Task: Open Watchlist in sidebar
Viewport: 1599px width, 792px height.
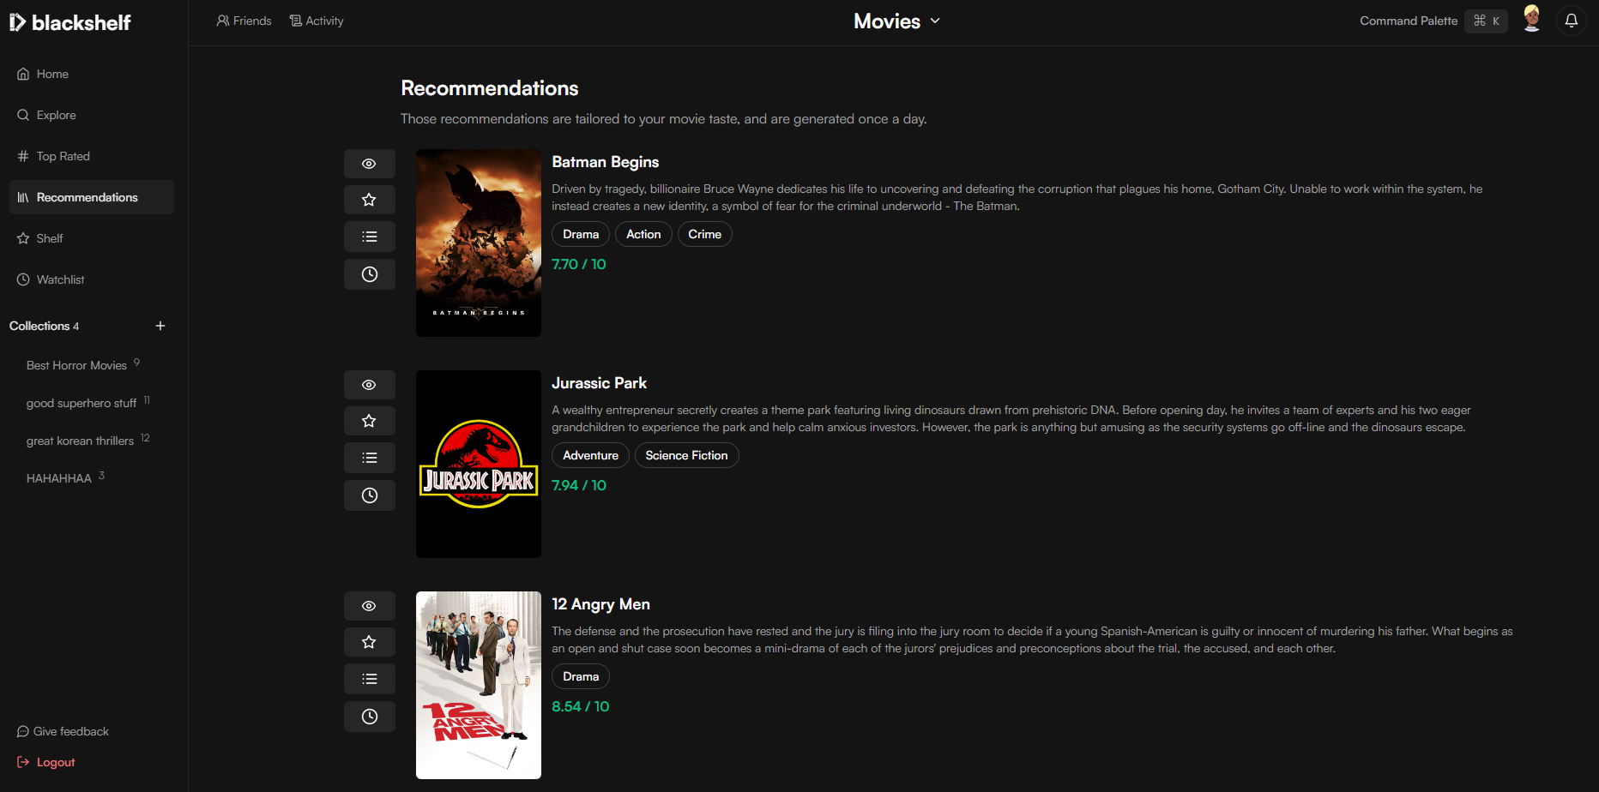Action: point(92,279)
